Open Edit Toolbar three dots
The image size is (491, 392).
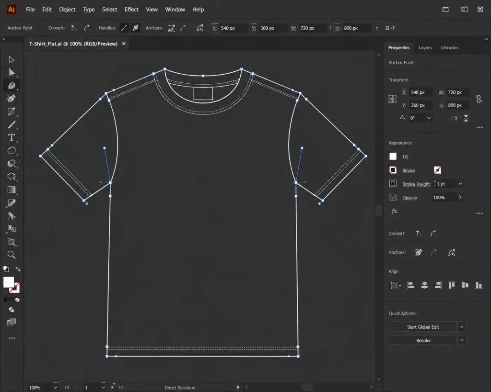click(12, 338)
